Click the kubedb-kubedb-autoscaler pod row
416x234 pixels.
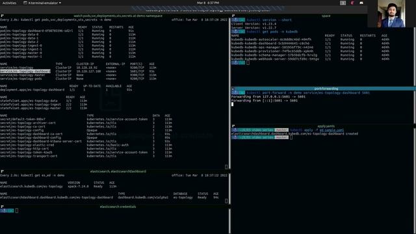click(311, 40)
